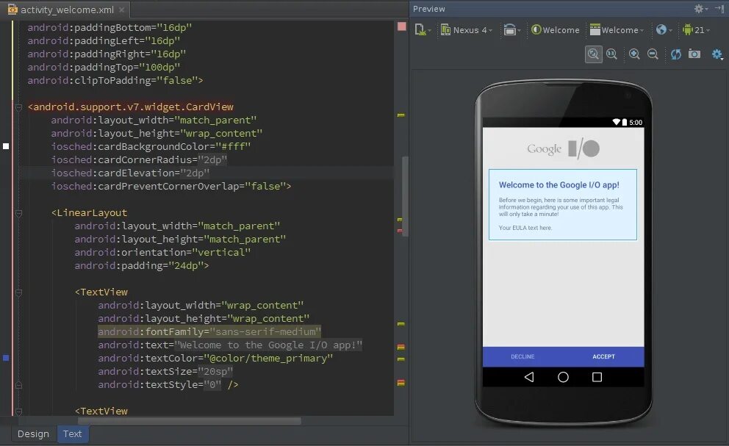Click the horizontal scrollbar of the editor

(x=189, y=421)
